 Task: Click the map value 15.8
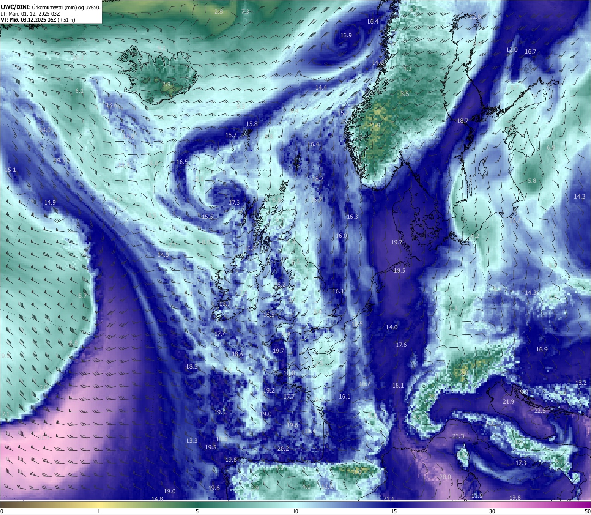252,124
